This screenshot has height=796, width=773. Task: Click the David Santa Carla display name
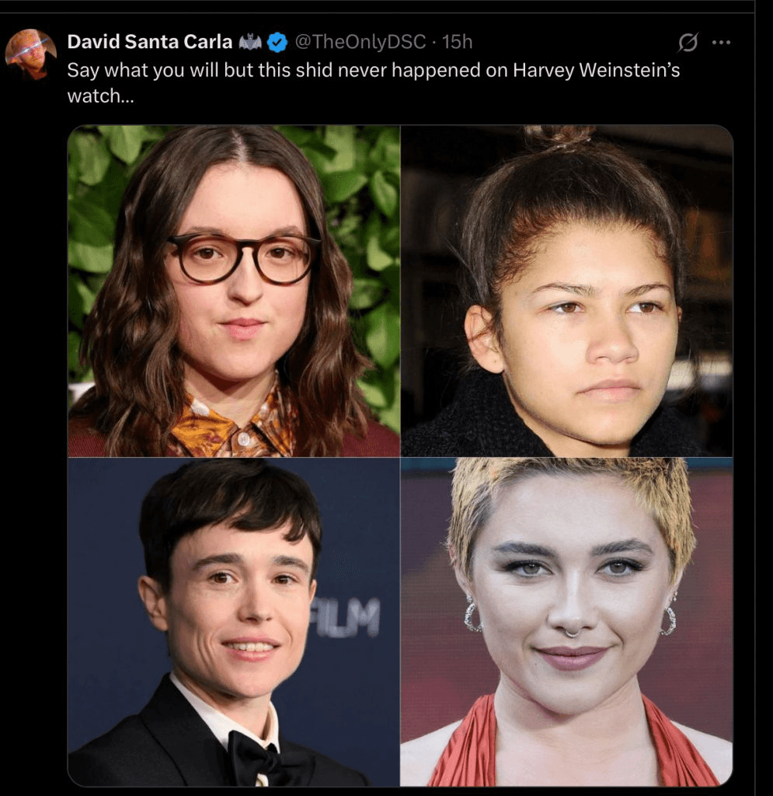pyautogui.click(x=150, y=42)
